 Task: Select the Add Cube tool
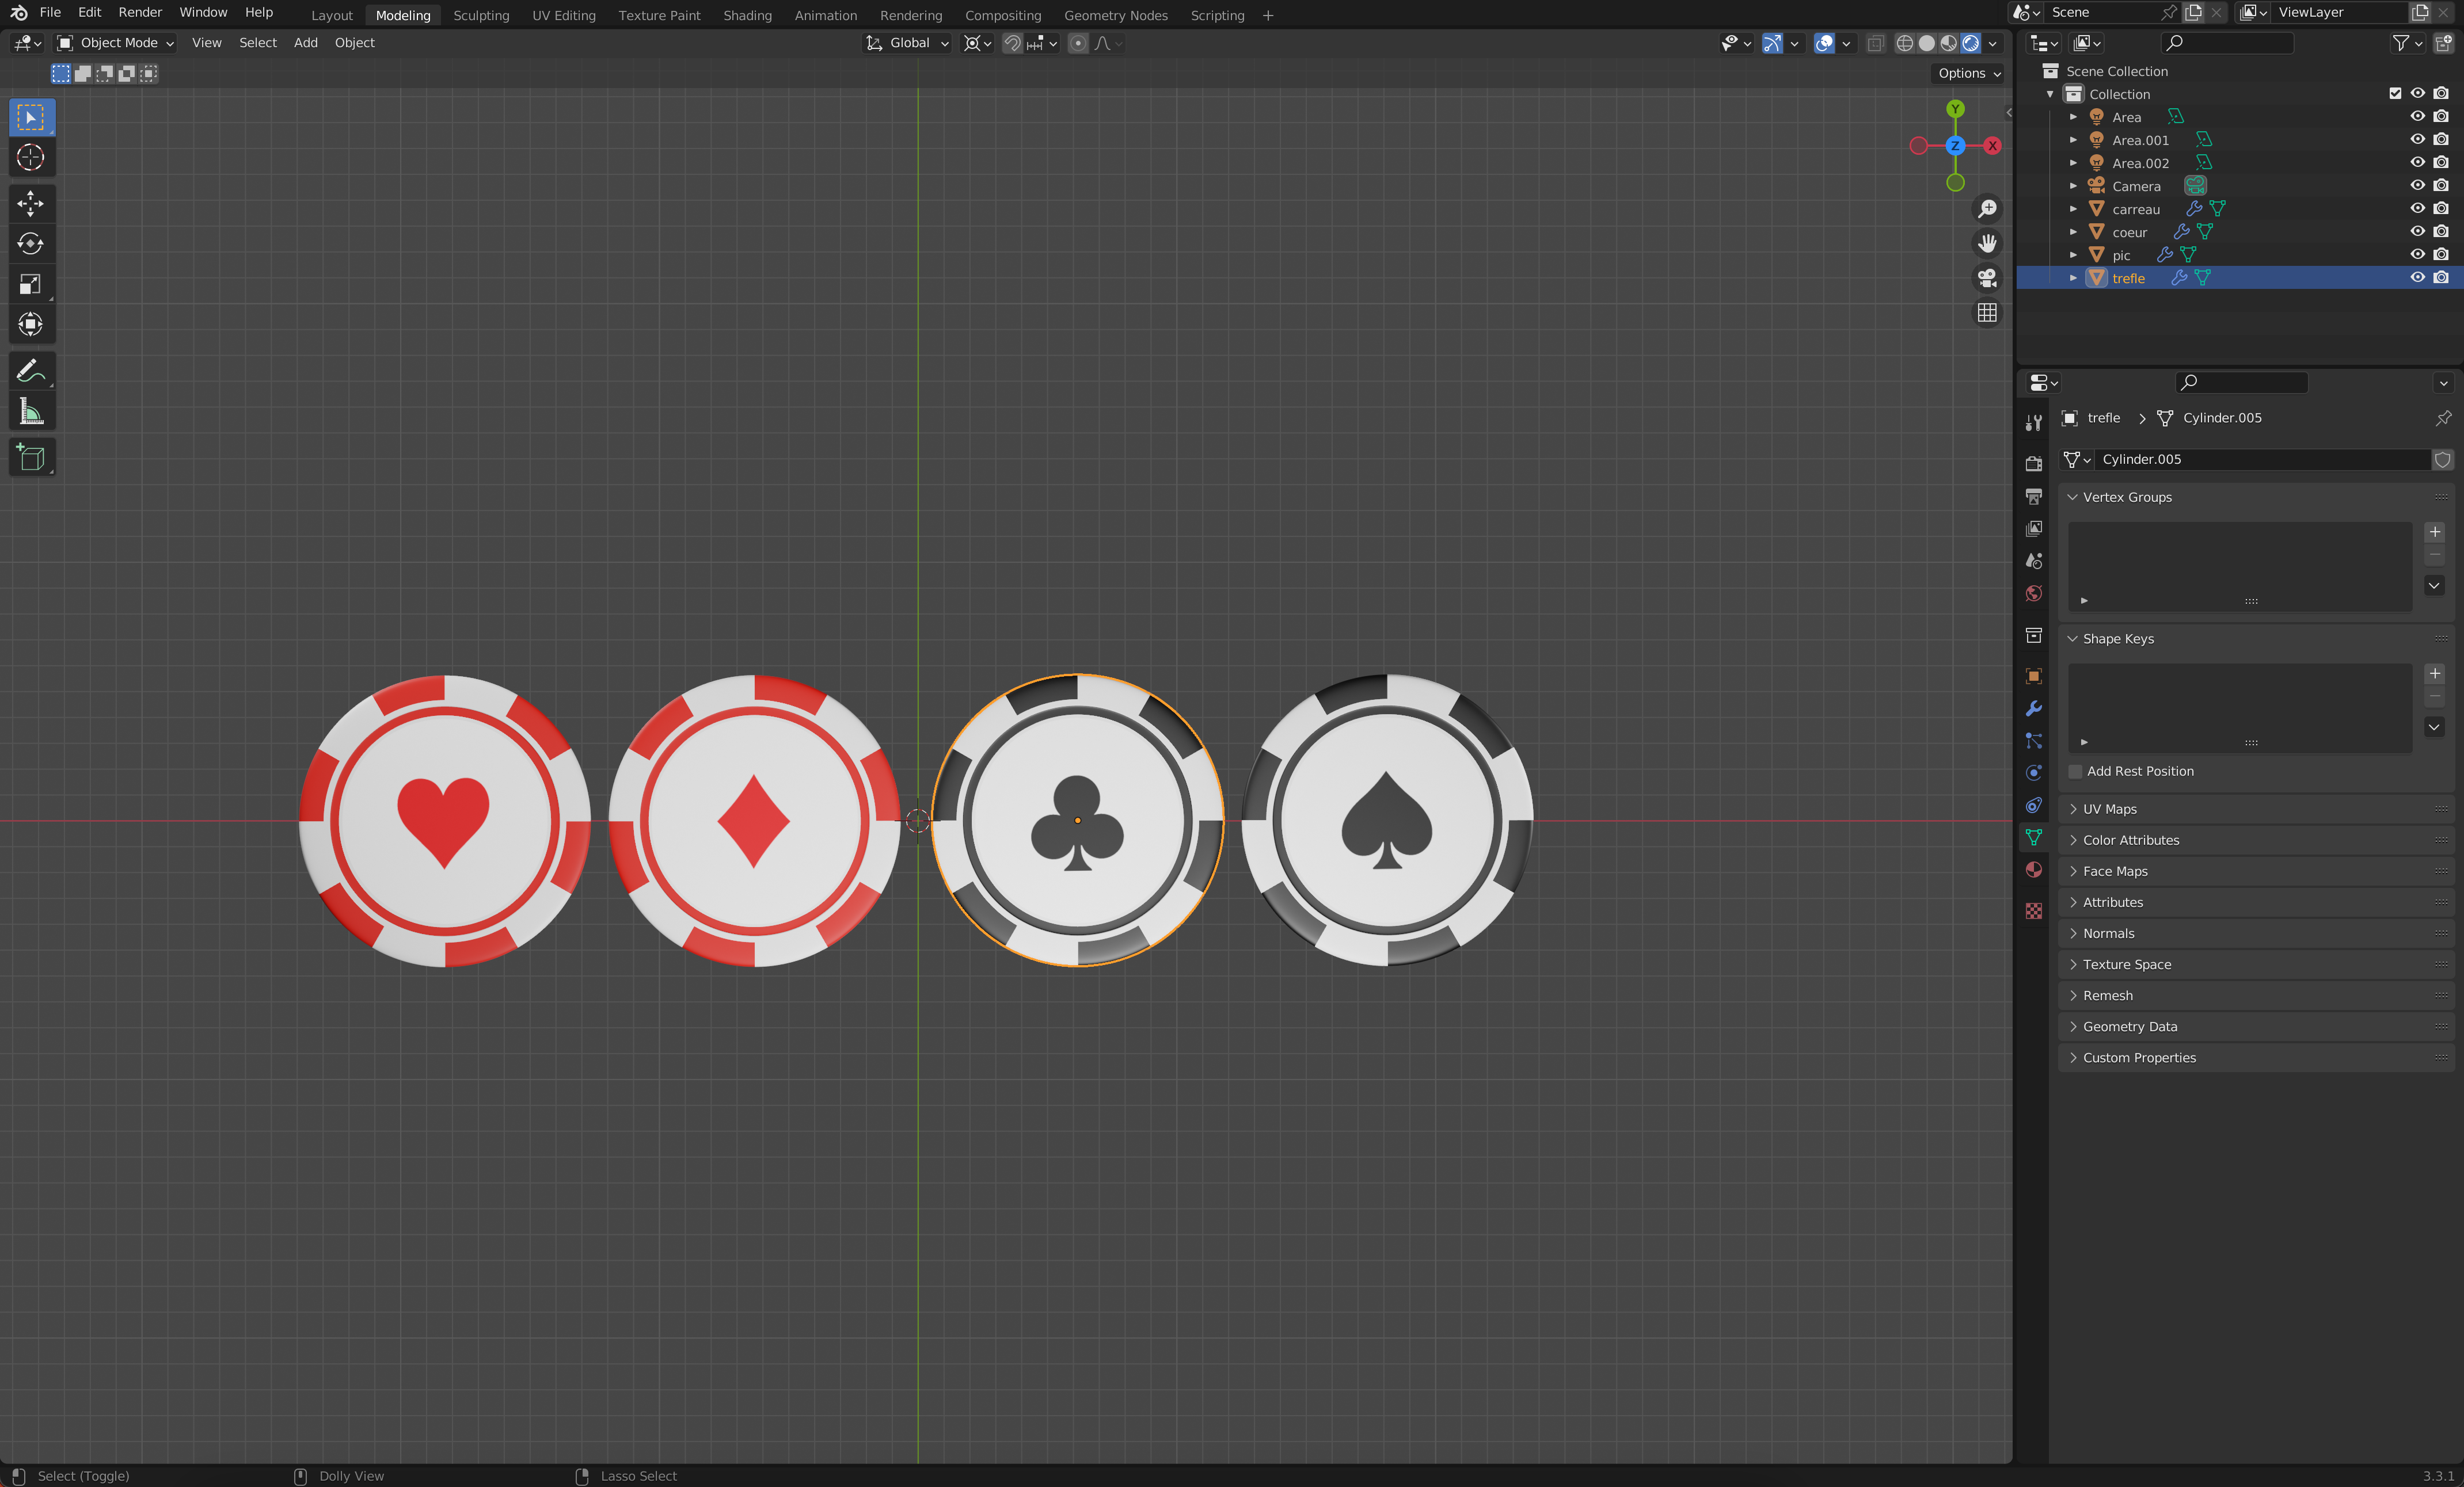click(31, 457)
